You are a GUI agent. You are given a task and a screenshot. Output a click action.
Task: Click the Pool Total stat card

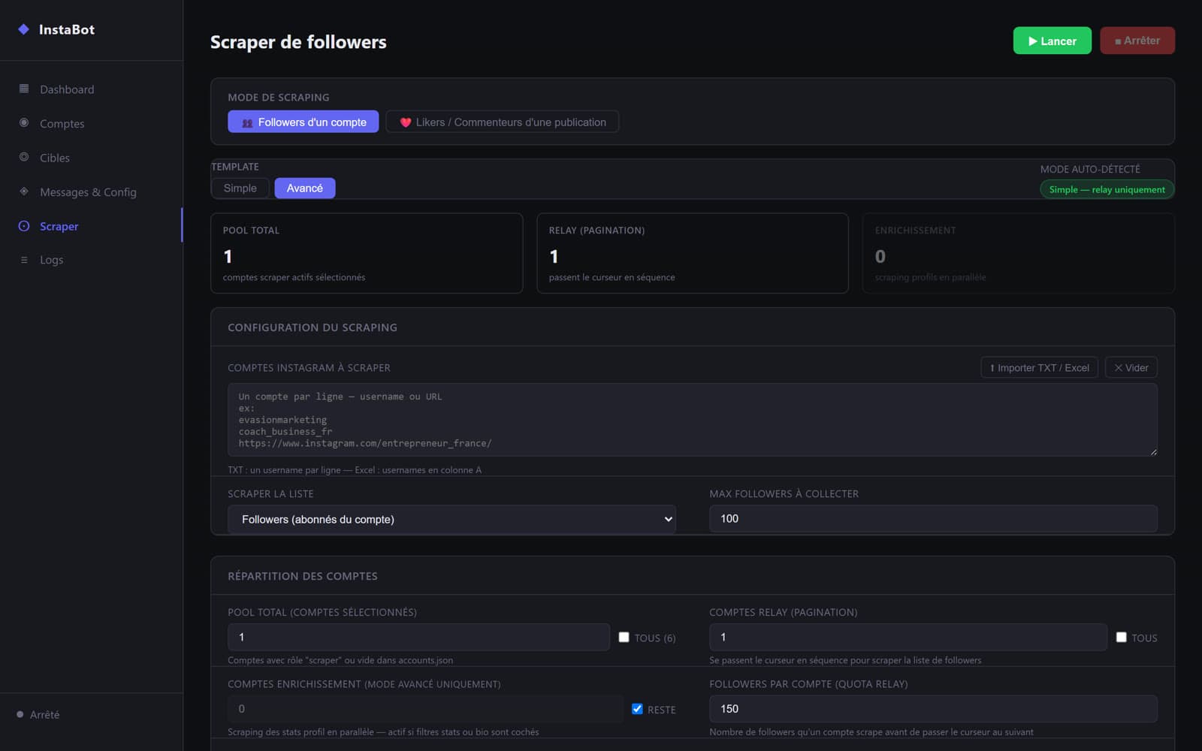point(367,253)
